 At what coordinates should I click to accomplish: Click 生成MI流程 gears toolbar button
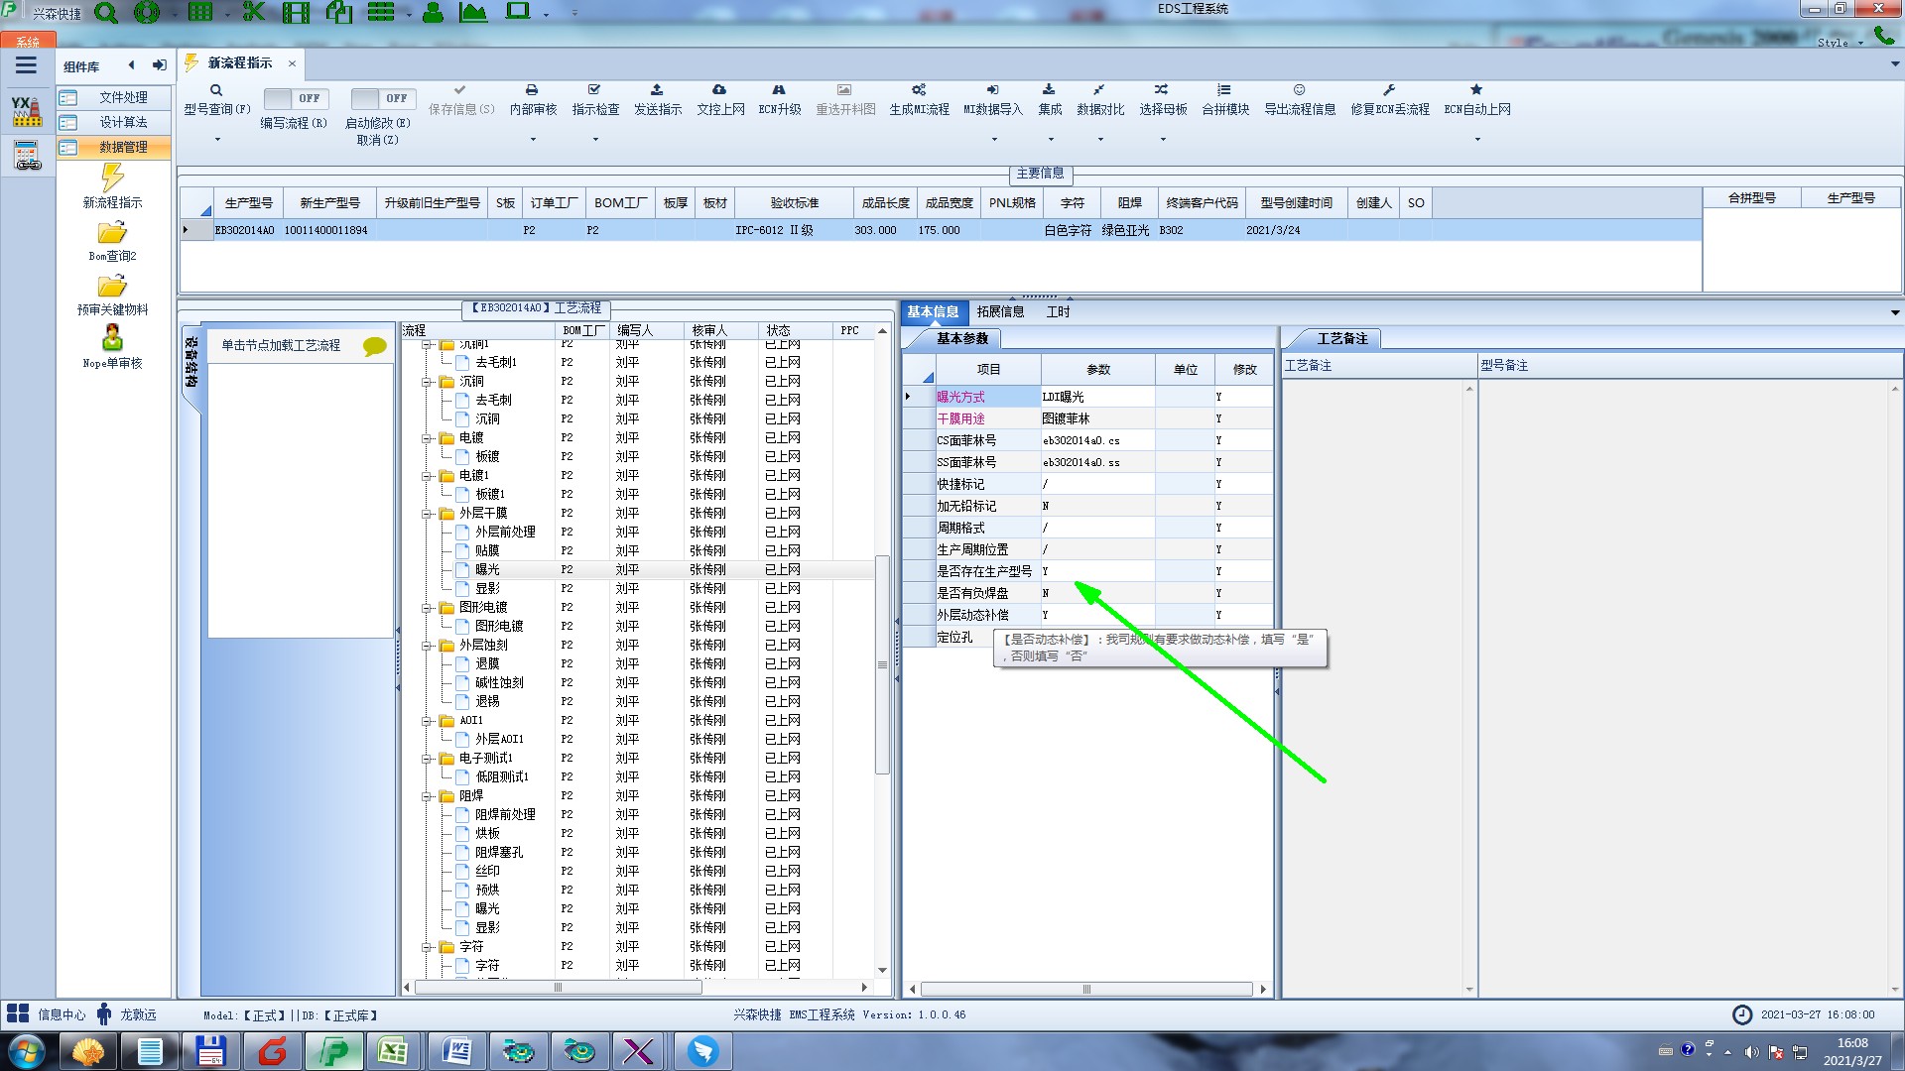click(919, 100)
